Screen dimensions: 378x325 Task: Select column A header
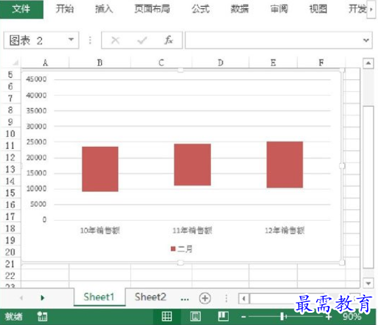(45, 63)
